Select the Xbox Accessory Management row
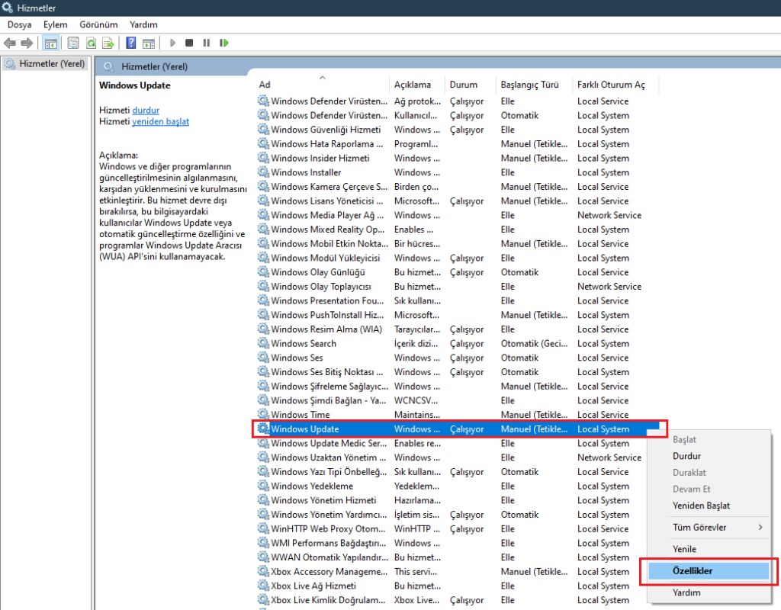The width and height of the screenshot is (781, 610). coord(450,572)
